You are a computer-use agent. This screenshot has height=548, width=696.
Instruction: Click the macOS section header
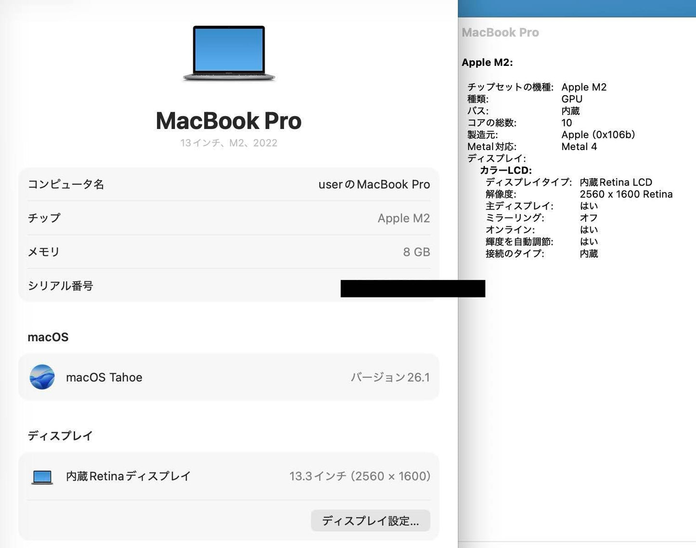pos(48,337)
